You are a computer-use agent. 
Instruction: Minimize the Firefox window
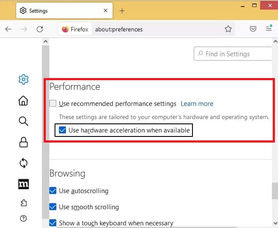point(243,6)
